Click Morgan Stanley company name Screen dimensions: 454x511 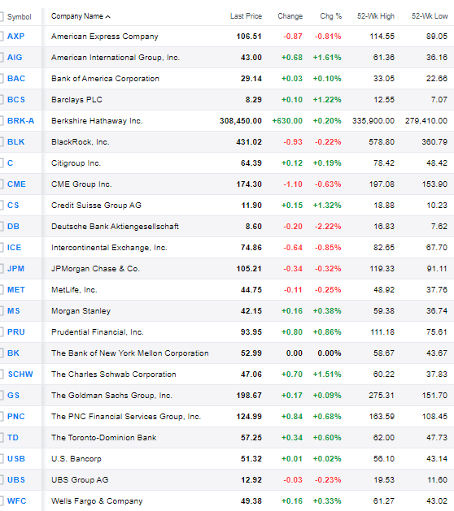[81, 311]
